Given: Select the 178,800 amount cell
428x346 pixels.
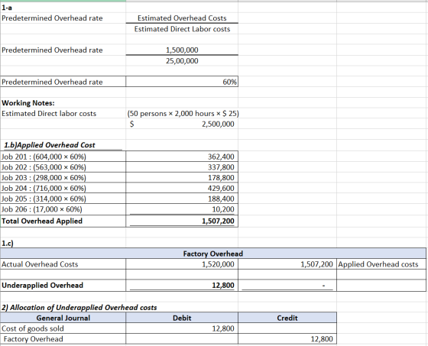Looking at the screenshot, I should click(x=182, y=178).
